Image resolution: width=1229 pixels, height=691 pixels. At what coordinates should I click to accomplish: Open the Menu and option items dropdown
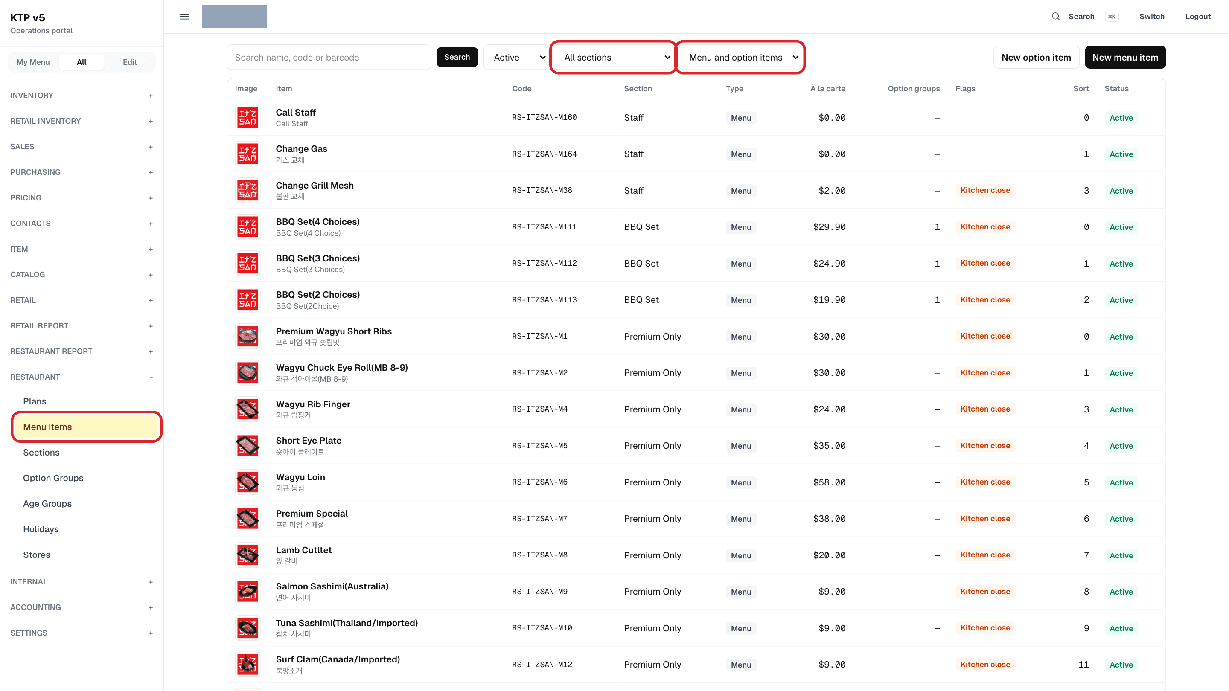point(740,57)
